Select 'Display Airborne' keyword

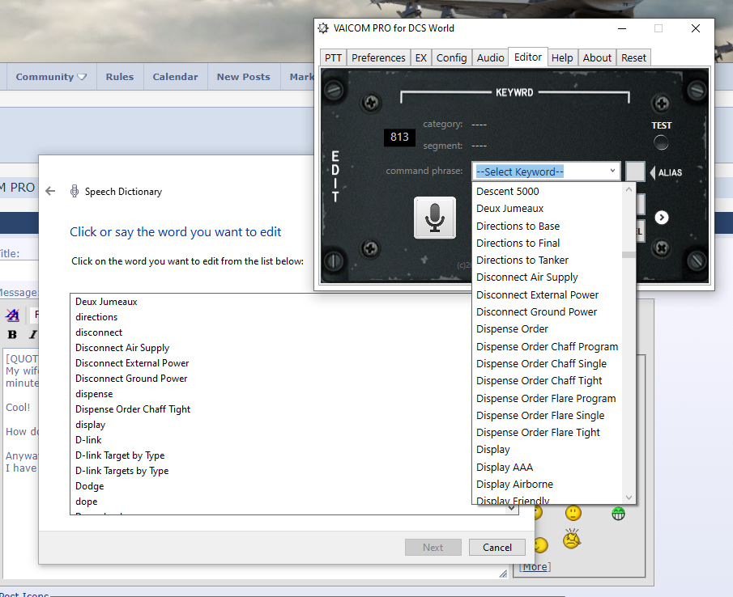[548, 484]
